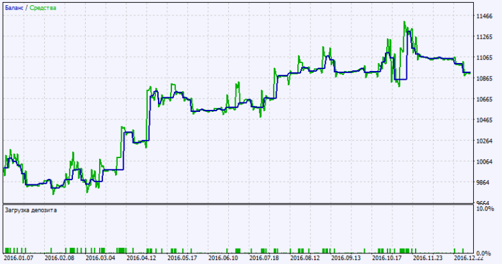The height and width of the screenshot is (264, 502).
Task: Click the 'Средства' legend label
Action: [43, 7]
